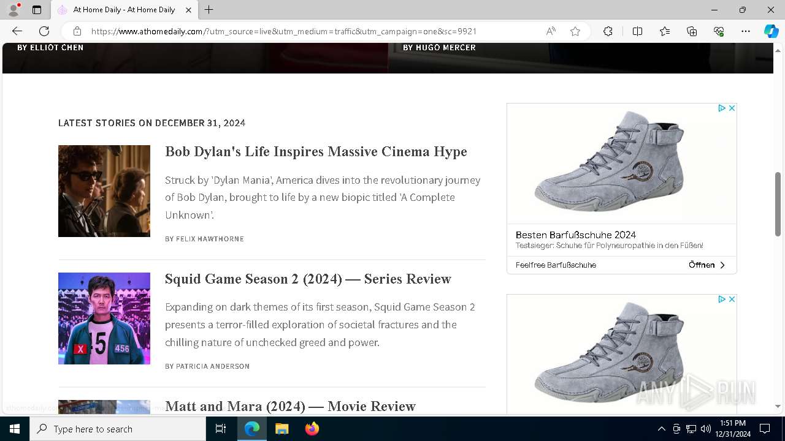The width and height of the screenshot is (785, 441).
Task: Click the top grey shoe ad image
Action: 621,163
